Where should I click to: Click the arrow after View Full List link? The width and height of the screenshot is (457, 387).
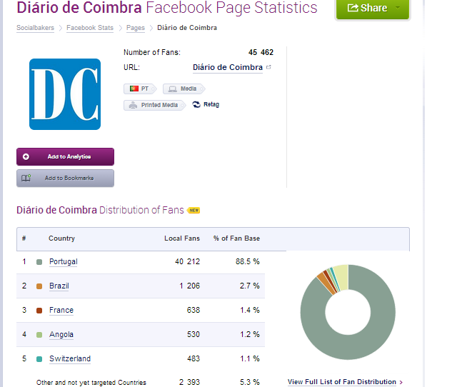[401, 382]
